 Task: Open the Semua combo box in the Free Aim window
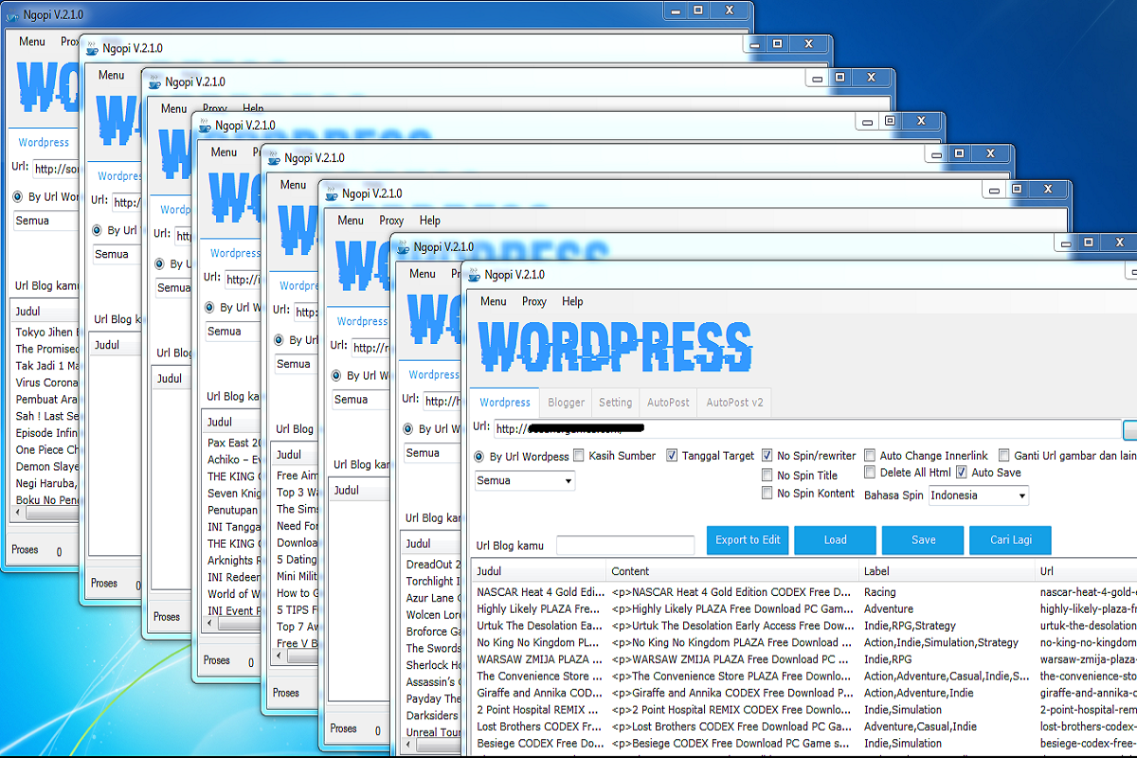pos(298,364)
